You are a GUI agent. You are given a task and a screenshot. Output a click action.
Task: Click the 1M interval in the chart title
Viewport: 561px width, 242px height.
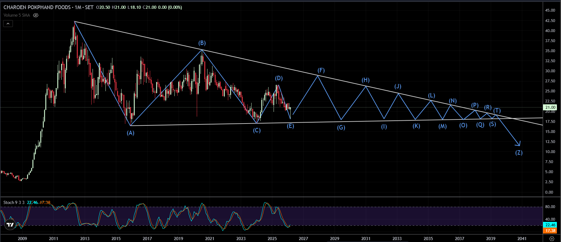[x=78, y=7]
